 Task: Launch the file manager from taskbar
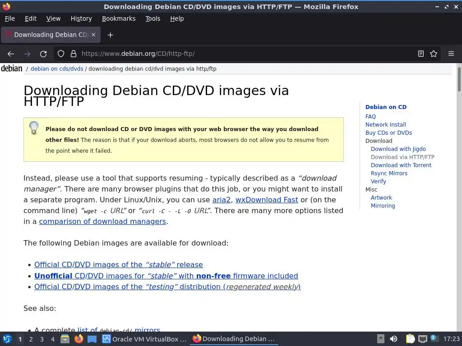point(65,339)
